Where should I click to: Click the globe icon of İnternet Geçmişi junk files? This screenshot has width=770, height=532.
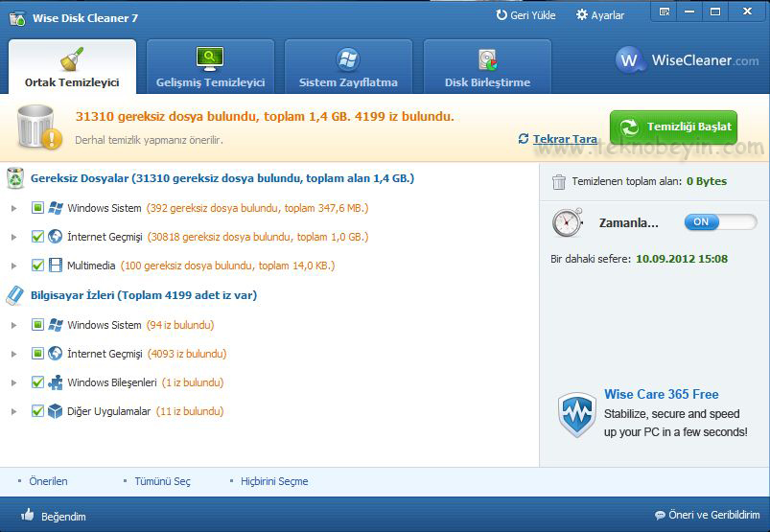point(56,237)
